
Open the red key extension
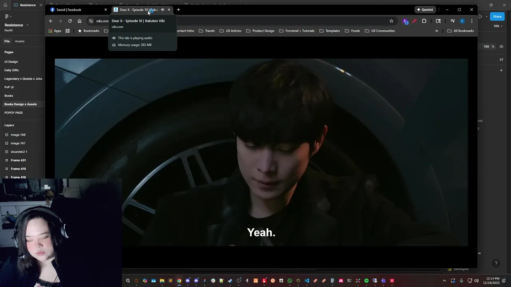414,21
